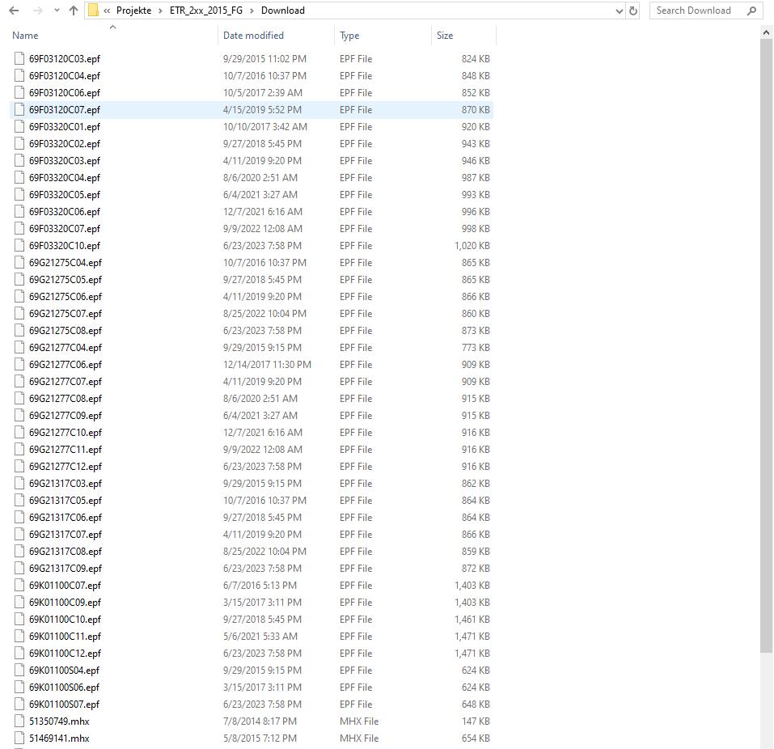Viewport: 774px width, 749px height.
Task: Select file name 69K01100C09.epf
Action: click(x=65, y=603)
